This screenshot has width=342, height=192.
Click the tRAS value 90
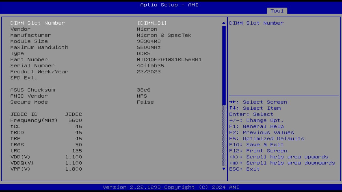(x=79, y=145)
